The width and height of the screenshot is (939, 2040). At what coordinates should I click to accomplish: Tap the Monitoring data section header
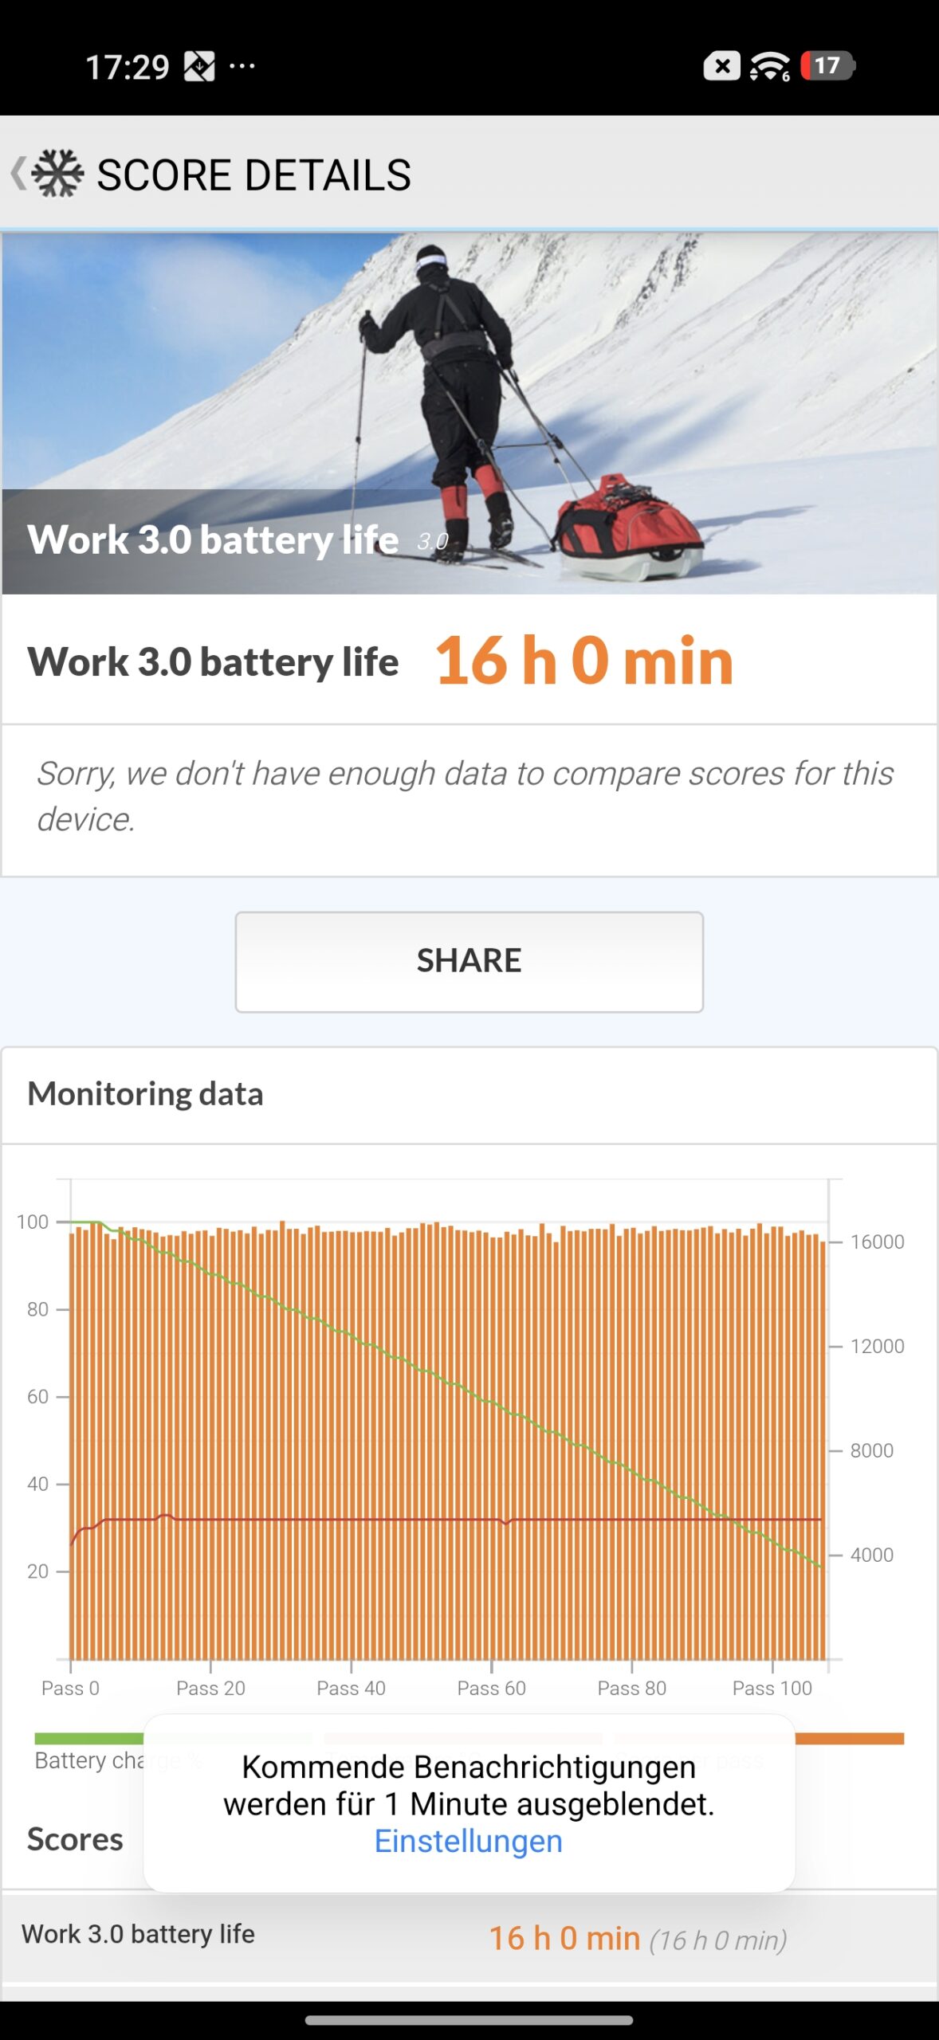pyautogui.click(x=145, y=1094)
